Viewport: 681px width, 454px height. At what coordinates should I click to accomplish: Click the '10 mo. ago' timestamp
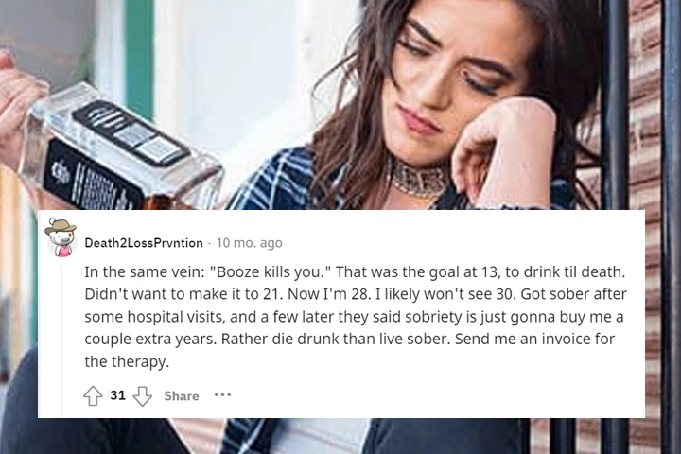250,242
